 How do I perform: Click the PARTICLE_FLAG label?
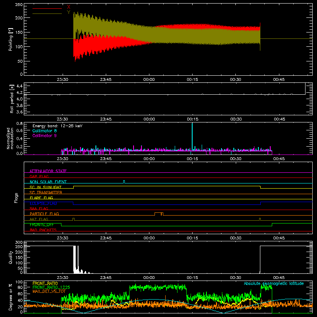coord(44,214)
